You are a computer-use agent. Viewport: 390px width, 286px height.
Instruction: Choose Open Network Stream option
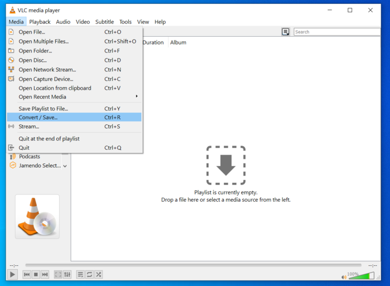(47, 70)
